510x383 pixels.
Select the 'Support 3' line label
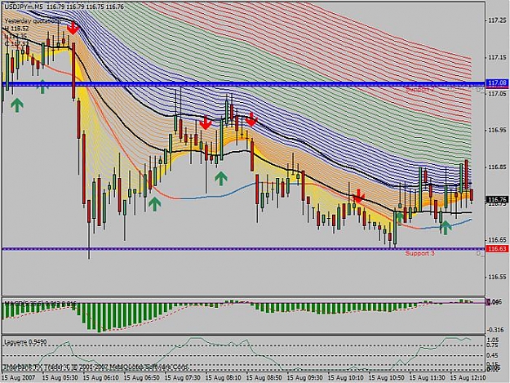419,253
